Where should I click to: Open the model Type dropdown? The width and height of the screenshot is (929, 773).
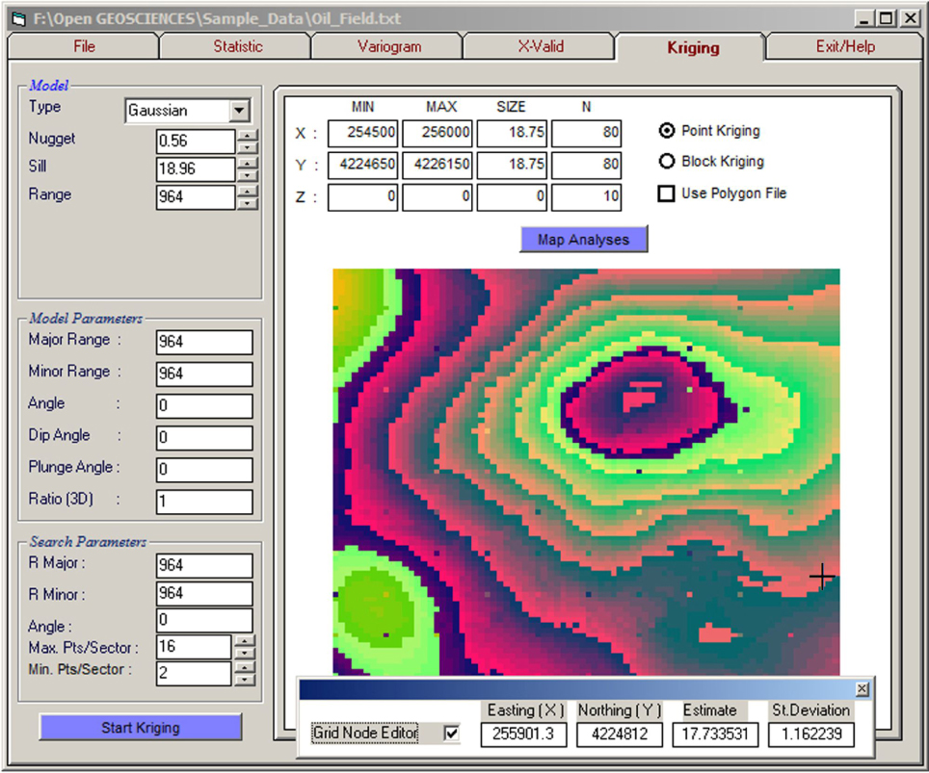coord(240,111)
